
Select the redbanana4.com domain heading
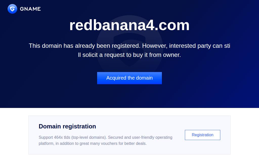pos(129,25)
